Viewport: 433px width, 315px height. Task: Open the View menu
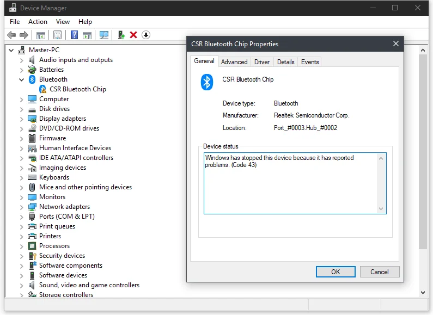coord(63,22)
